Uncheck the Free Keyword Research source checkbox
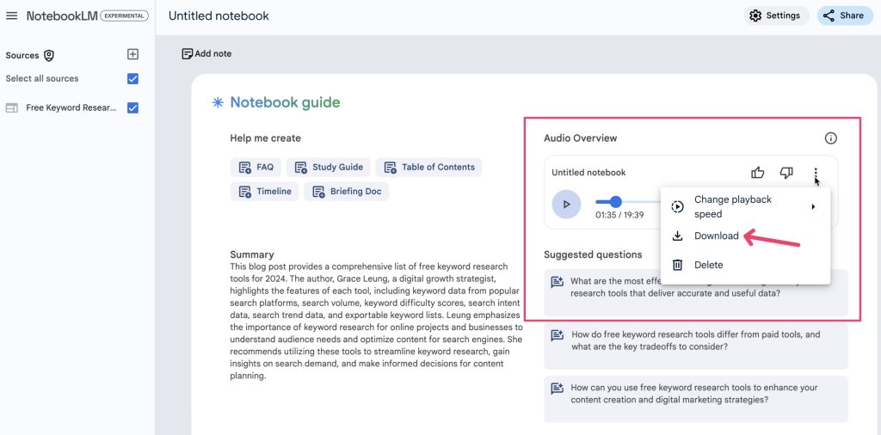 (132, 108)
